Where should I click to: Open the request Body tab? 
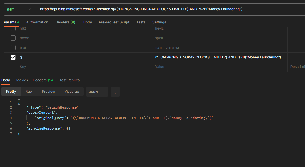point(87,22)
